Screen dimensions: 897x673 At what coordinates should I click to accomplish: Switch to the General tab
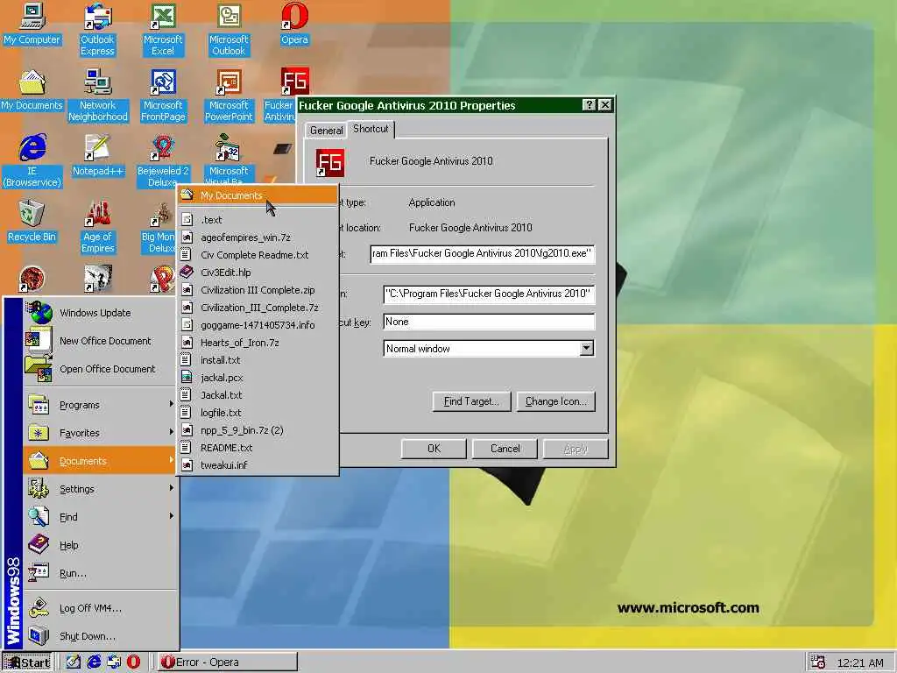(326, 131)
